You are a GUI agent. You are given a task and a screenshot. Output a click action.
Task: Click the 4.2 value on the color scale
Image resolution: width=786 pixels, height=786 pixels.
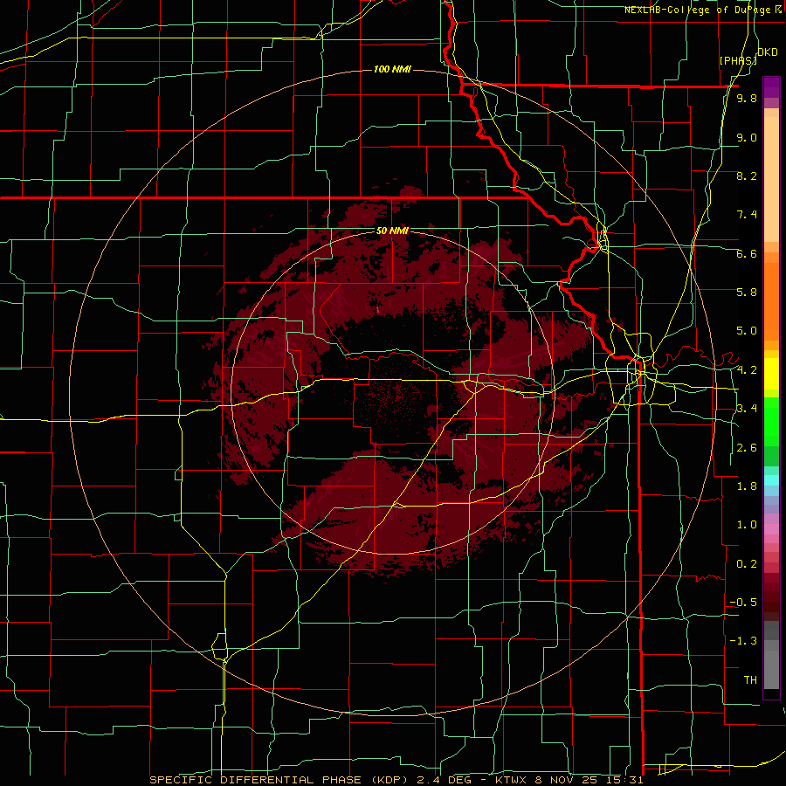pyautogui.click(x=747, y=370)
